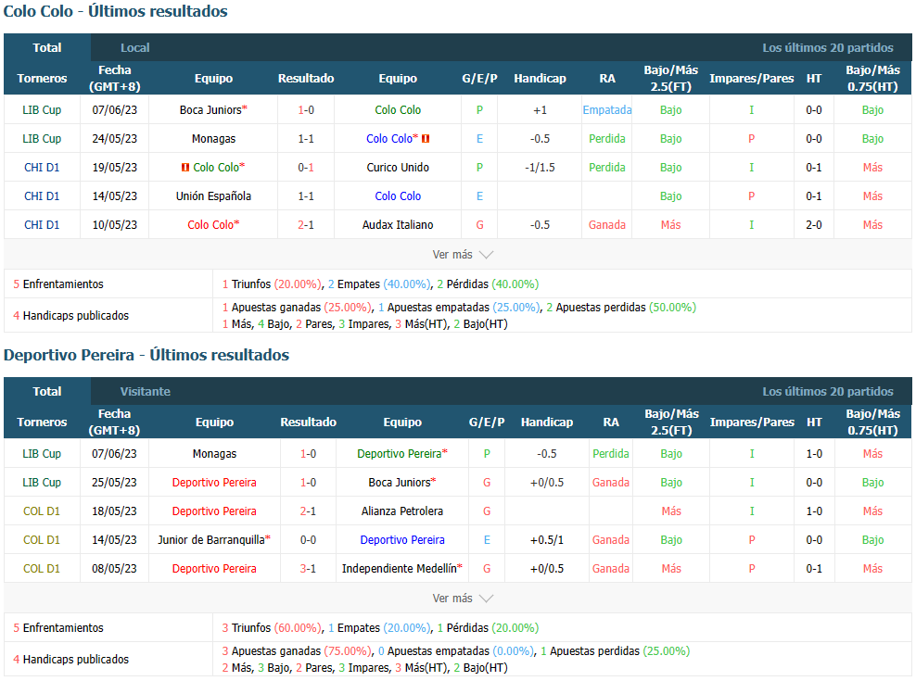
Task: Open 'Los últimos 20 partidos' dropdown for Deportivo Pereira
Action: click(828, 391)
